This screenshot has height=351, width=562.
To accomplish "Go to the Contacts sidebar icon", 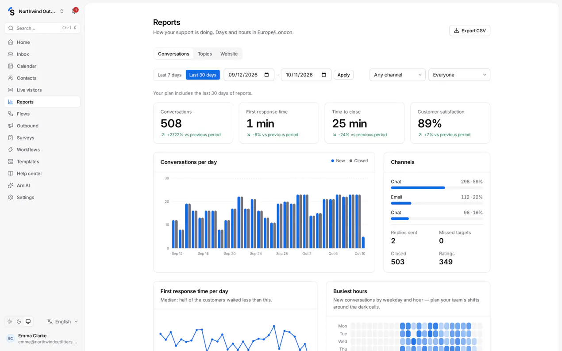I will [11, 78].
